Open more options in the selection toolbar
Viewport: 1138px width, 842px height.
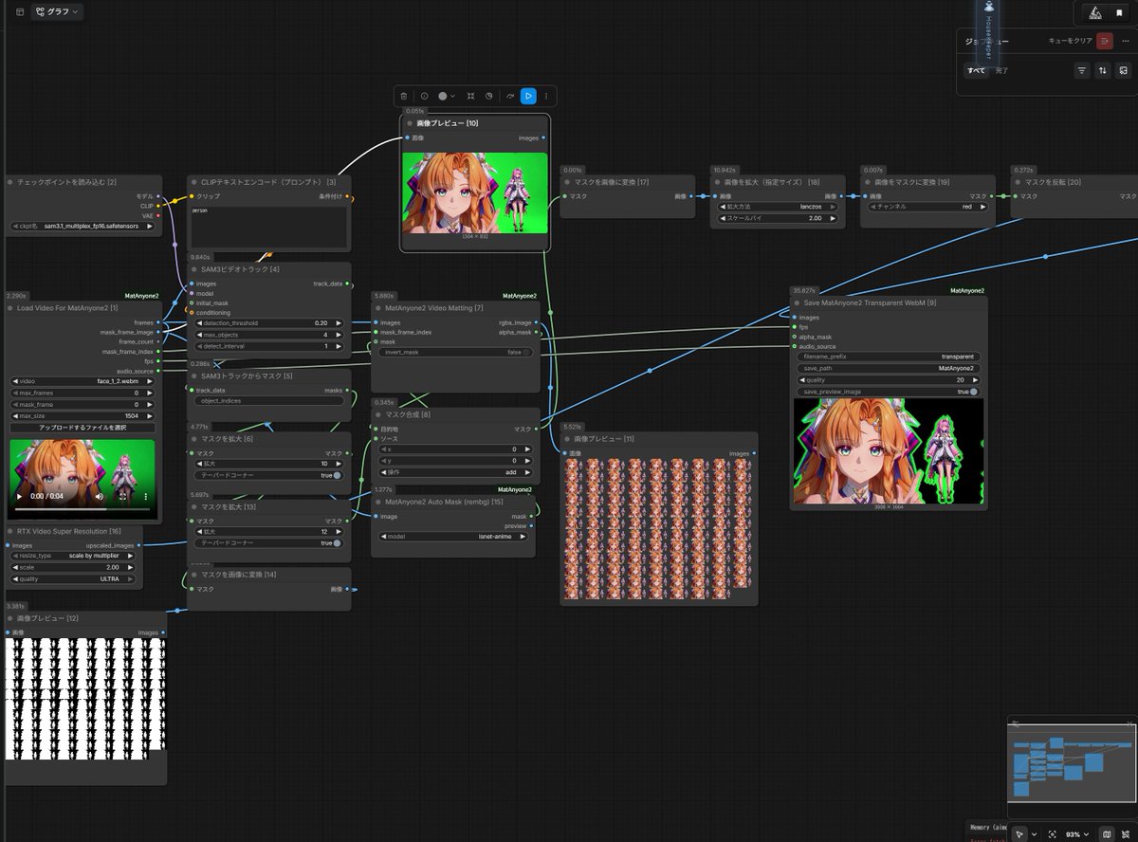click(545, 96)
